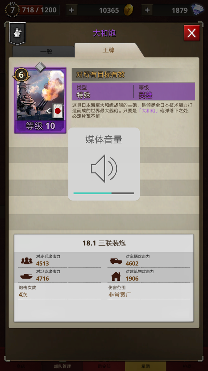Tap the 大和炮 card thumbnail
Screen dimensions: 208x371
pos(40,100)
